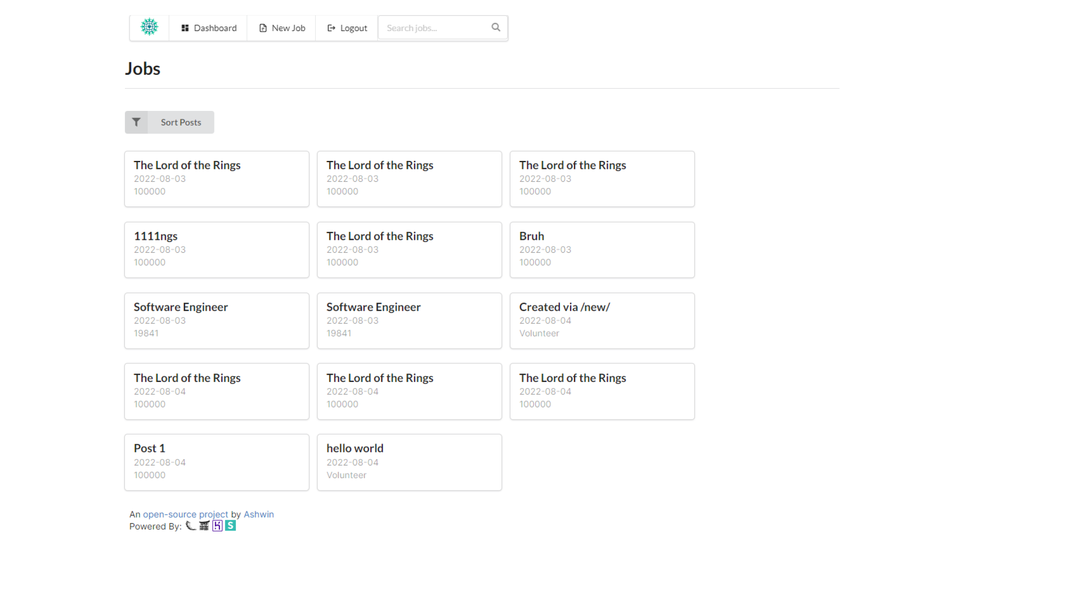Click the Flask horn logo in footer

coord(191,526)
